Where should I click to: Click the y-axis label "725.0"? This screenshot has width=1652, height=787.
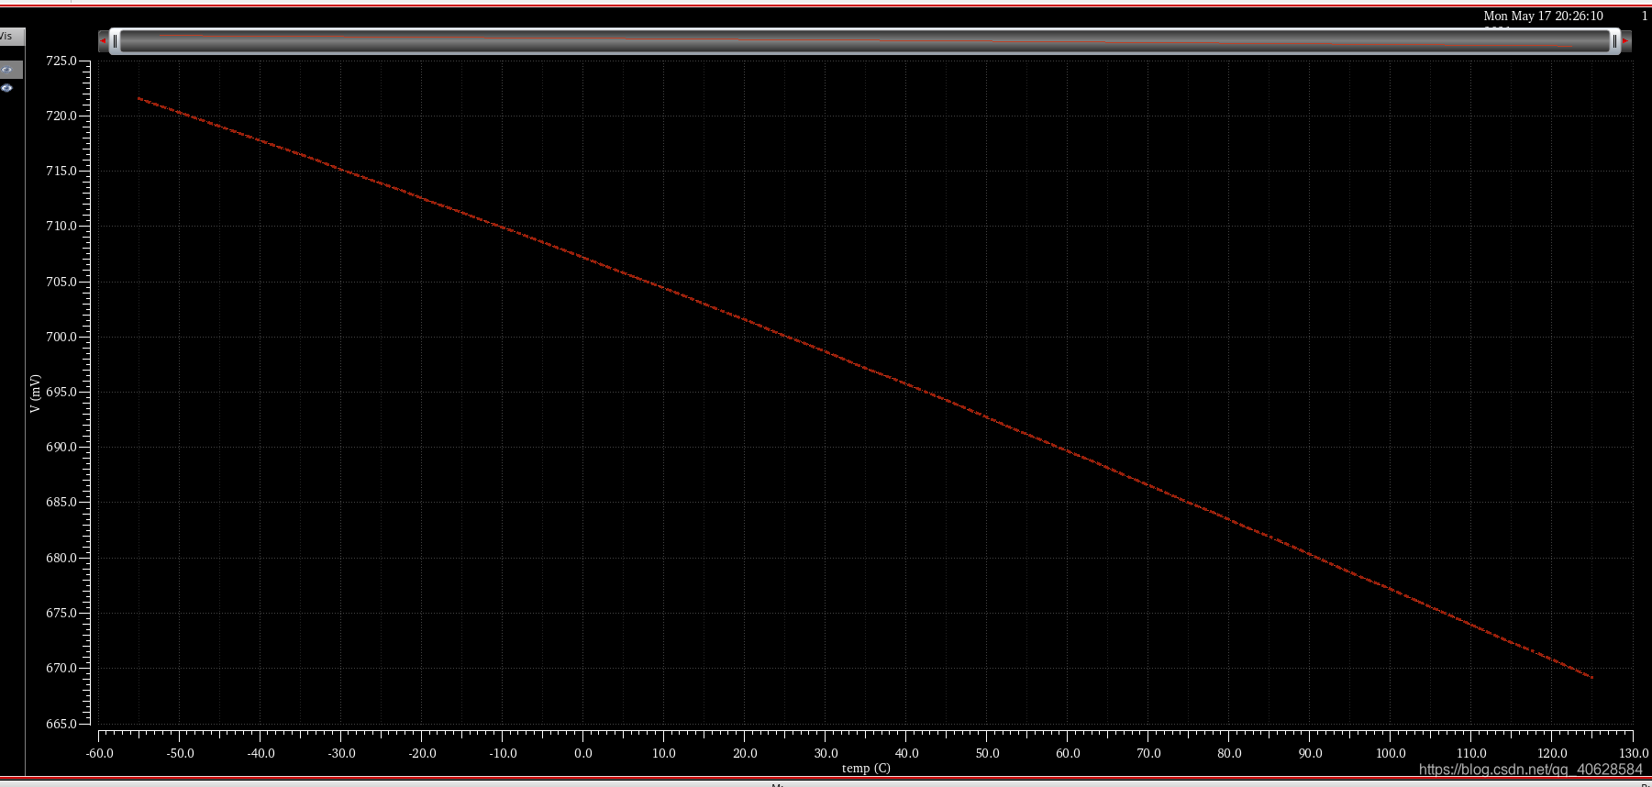[61, 61]
